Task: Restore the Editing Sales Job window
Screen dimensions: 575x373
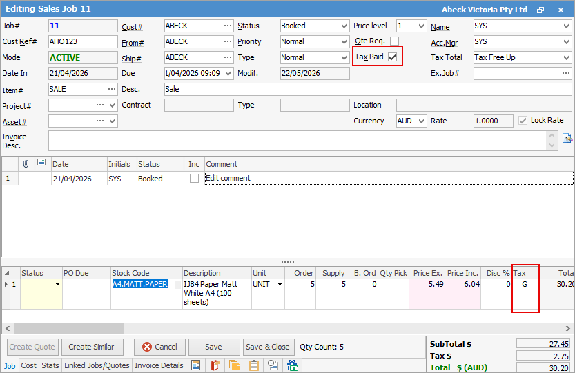Action: click(540, 10)
